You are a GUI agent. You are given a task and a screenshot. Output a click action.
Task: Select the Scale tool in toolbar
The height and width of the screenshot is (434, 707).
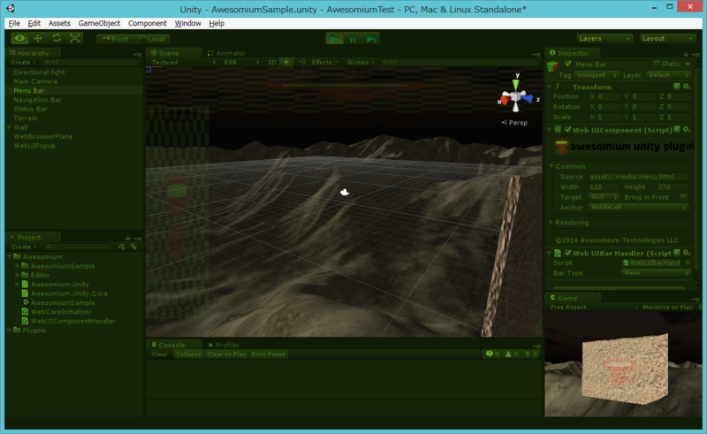click(75, 38)
